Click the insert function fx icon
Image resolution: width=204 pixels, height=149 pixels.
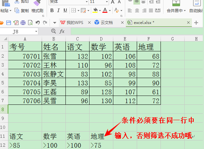[x=62, y=32]
